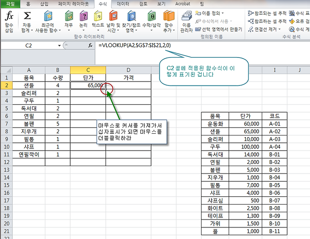
Task: Expand the Use in Formula (수식에서 사용) dropdown
Action: point(231,21)
